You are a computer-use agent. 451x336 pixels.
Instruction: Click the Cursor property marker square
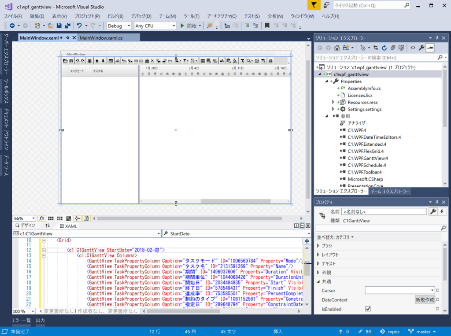437,290
